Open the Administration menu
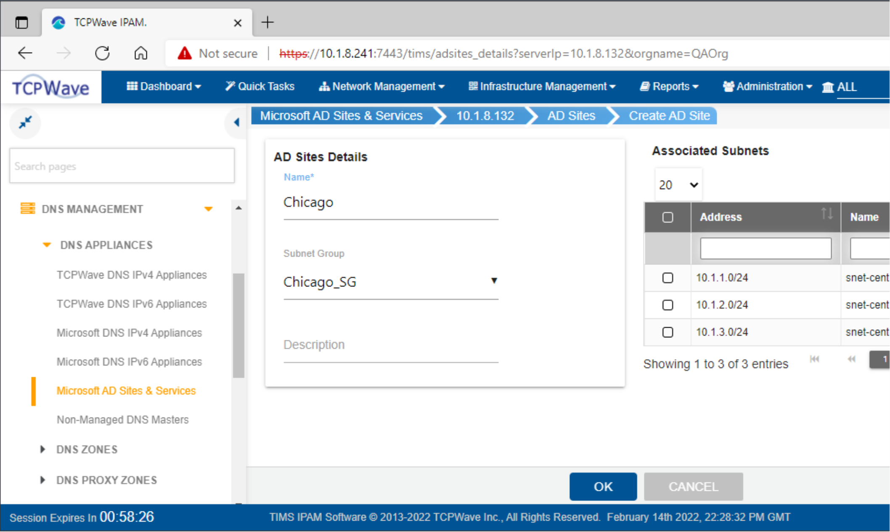This screenshot has height=532, width=890. point(767,87)
